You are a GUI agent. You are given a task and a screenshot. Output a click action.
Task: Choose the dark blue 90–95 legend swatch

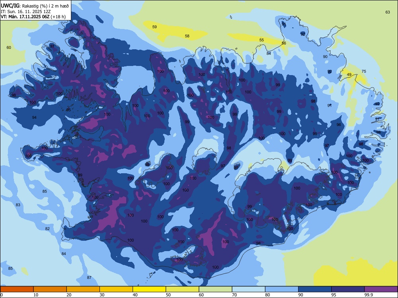[315, 289]
